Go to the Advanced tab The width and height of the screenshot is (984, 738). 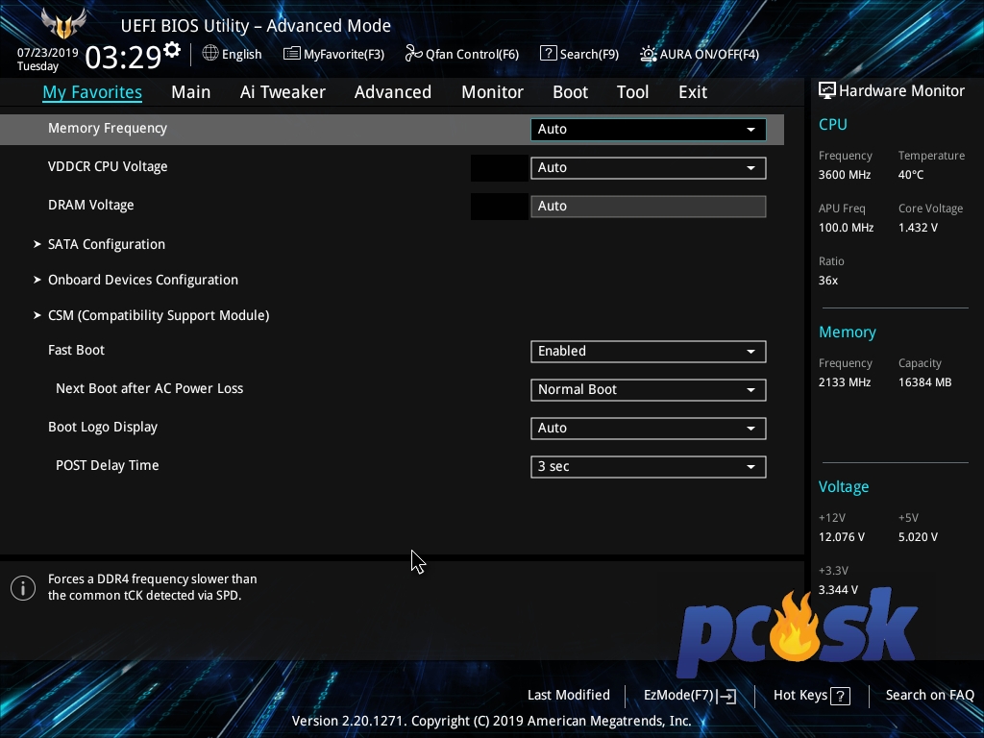tap(393, 92)
